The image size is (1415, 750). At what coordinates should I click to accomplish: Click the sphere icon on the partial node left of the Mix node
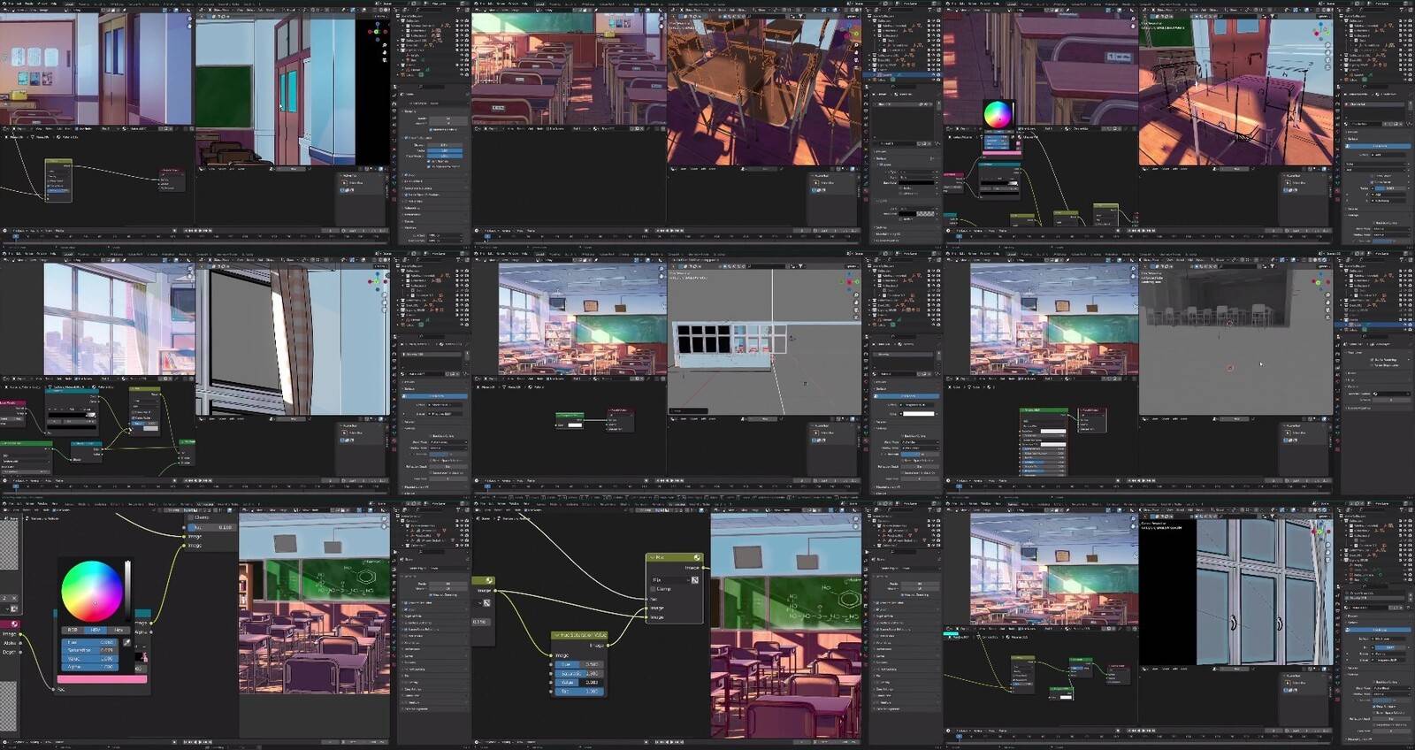click(489, 580)
